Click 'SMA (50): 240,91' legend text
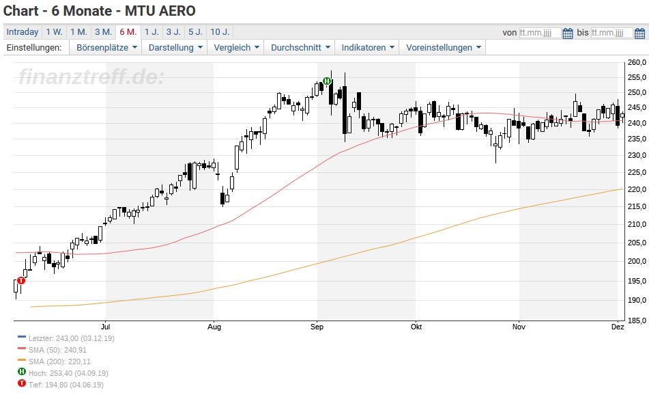 point(57,350)
